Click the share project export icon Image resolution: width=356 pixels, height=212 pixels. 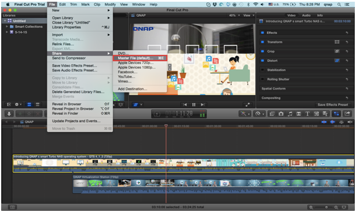point(347,114)
